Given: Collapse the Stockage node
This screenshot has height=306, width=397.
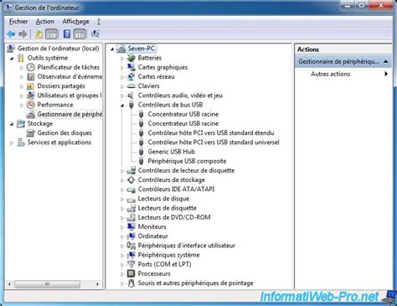Looking at the screenshot, I should point(12,124).
